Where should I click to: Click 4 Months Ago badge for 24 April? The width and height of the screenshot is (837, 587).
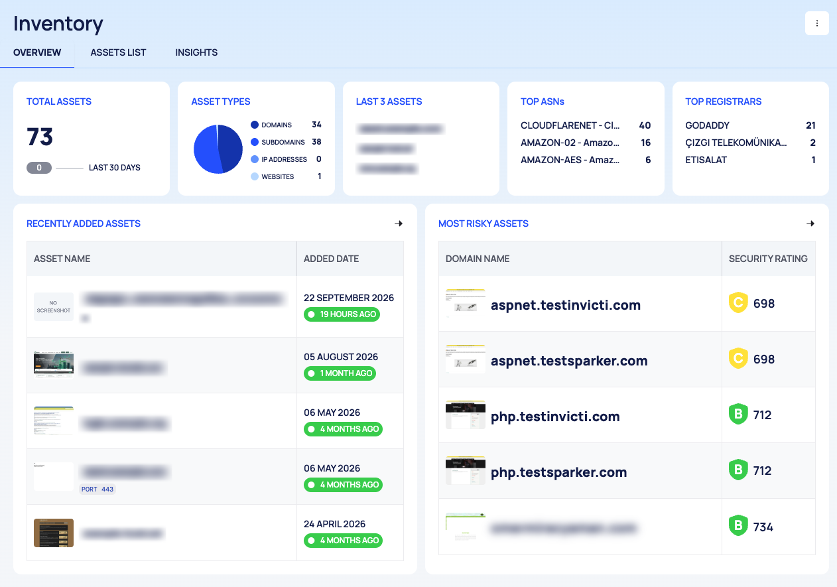[344, 541]
